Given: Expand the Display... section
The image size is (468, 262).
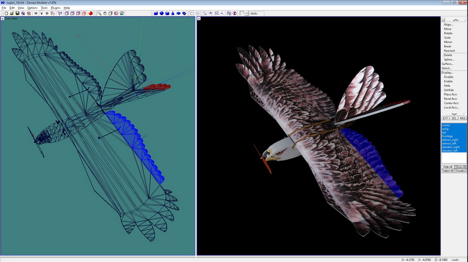Looking at the screenshot, I should pyautogui.click(x=448, y=72).
